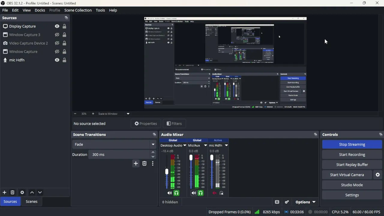This screenshot has height=216, width=384.
Task: Zoom in the preview with plus icon
Action: 93,114
